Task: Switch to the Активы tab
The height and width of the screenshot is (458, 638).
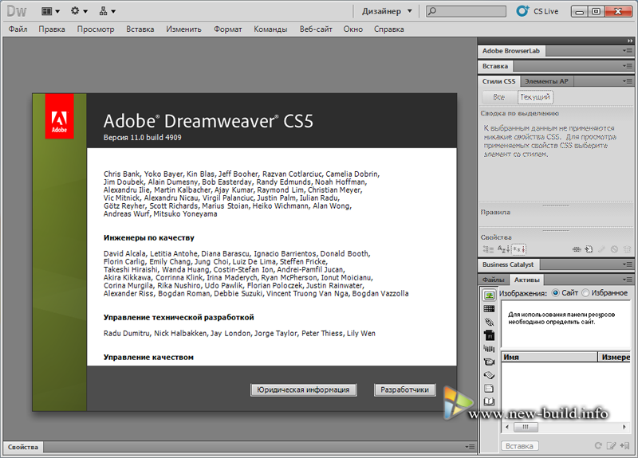Action: tap(527, 280)
